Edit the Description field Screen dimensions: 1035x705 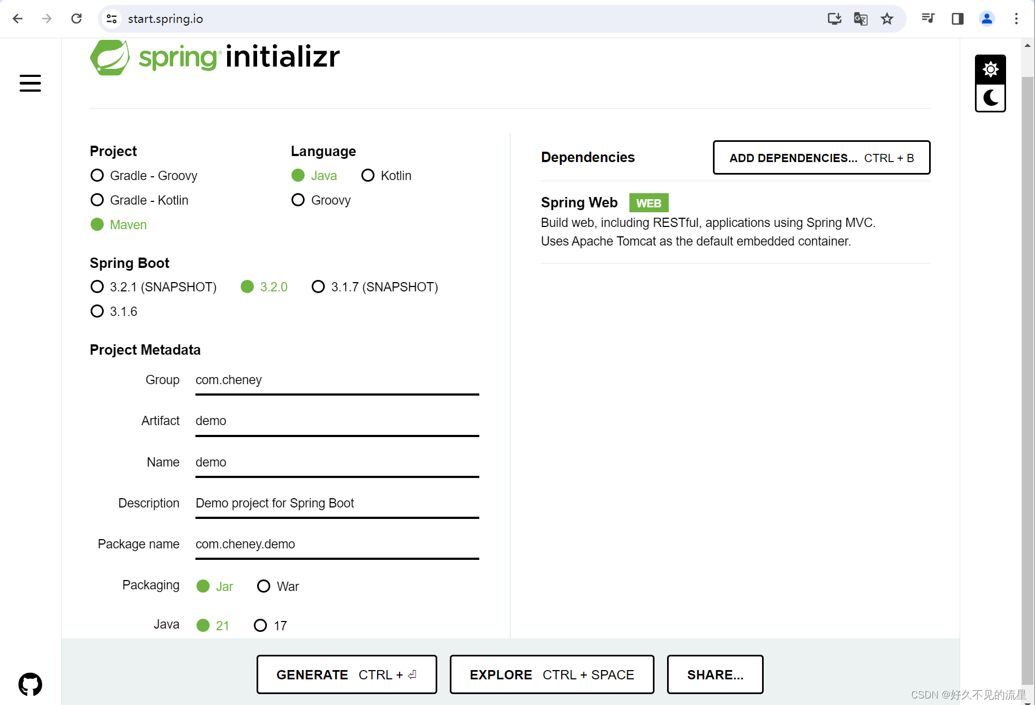pos(337,504)
